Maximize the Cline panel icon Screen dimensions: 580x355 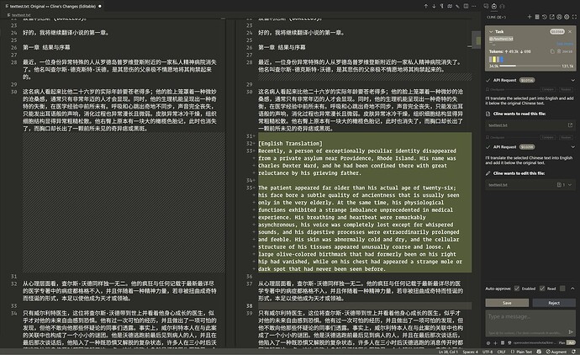pyautogui.click(x=574, y=17)
